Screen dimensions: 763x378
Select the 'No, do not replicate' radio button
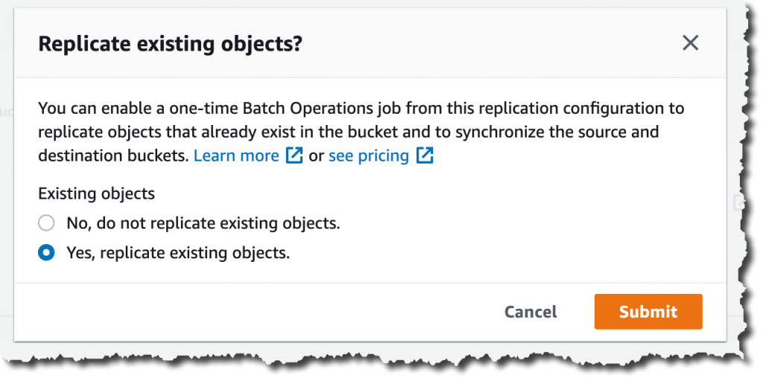point(47,223)
